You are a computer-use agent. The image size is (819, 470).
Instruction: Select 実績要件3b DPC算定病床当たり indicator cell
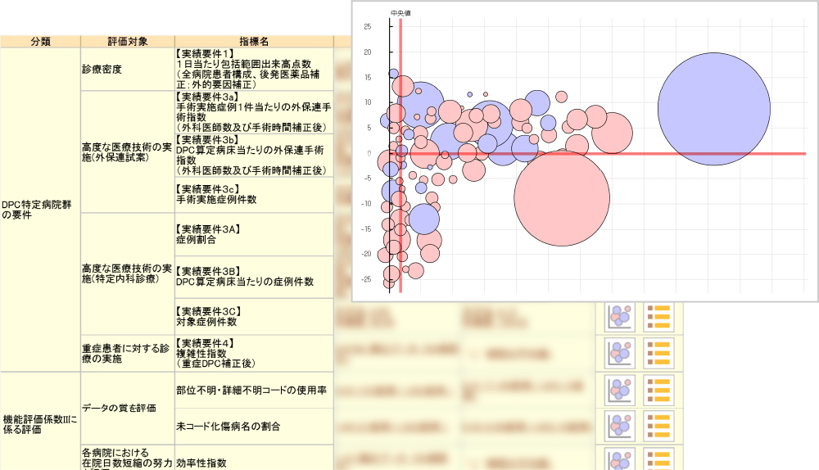254,155
